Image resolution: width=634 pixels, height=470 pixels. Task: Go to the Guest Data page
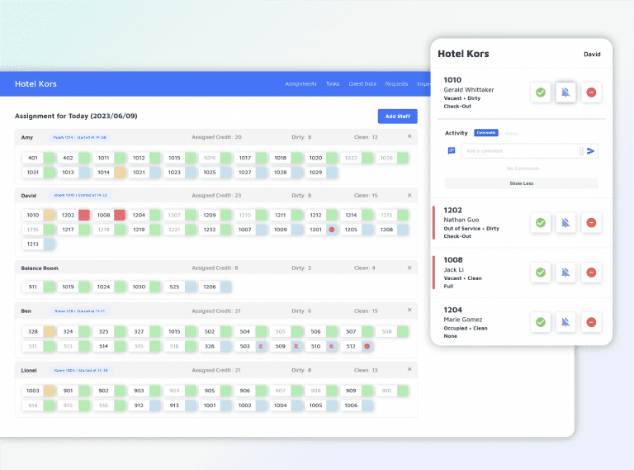(362, 84)
